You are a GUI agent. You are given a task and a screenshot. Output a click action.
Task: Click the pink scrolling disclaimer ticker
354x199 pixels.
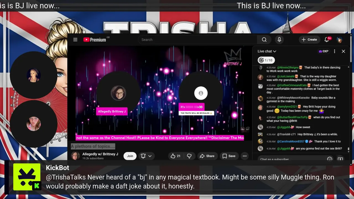click(x=160, y=138)
